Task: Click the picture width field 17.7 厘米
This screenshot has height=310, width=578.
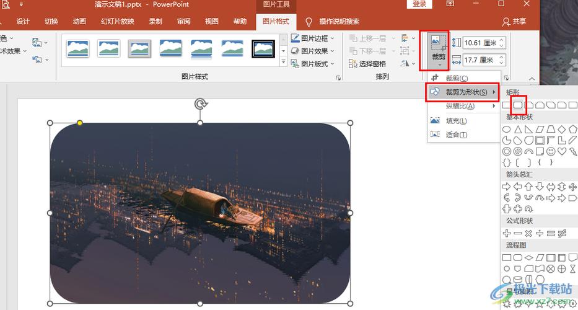Action: (480, 60)
